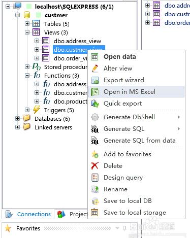
Task: Select the Linked servers label
Action: pyautogui.click(x=53, y=127)
